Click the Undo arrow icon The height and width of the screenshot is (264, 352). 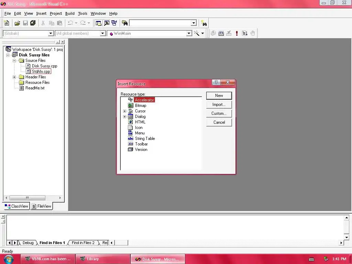[x=70, y=23]
